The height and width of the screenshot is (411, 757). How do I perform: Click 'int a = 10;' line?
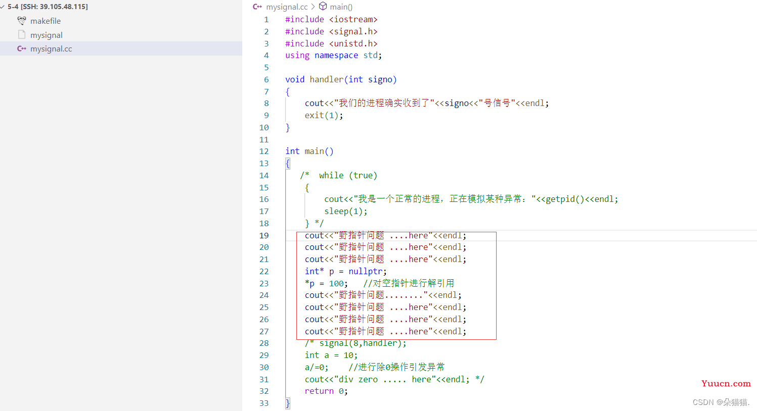pos(331,355)
